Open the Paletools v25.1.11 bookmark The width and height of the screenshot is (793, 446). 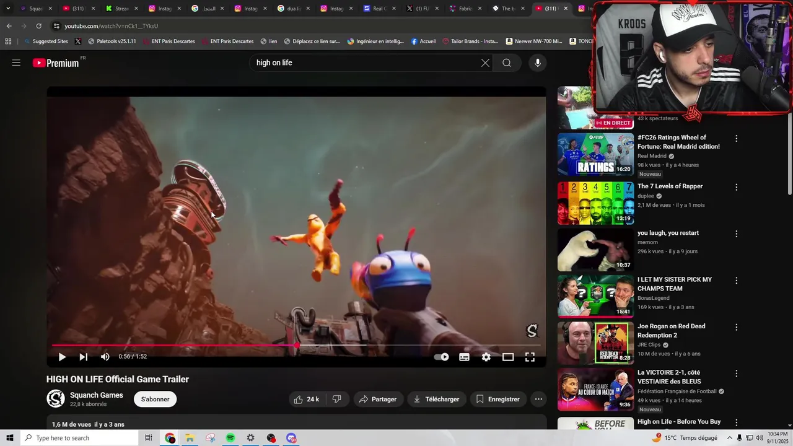(112, 42)
